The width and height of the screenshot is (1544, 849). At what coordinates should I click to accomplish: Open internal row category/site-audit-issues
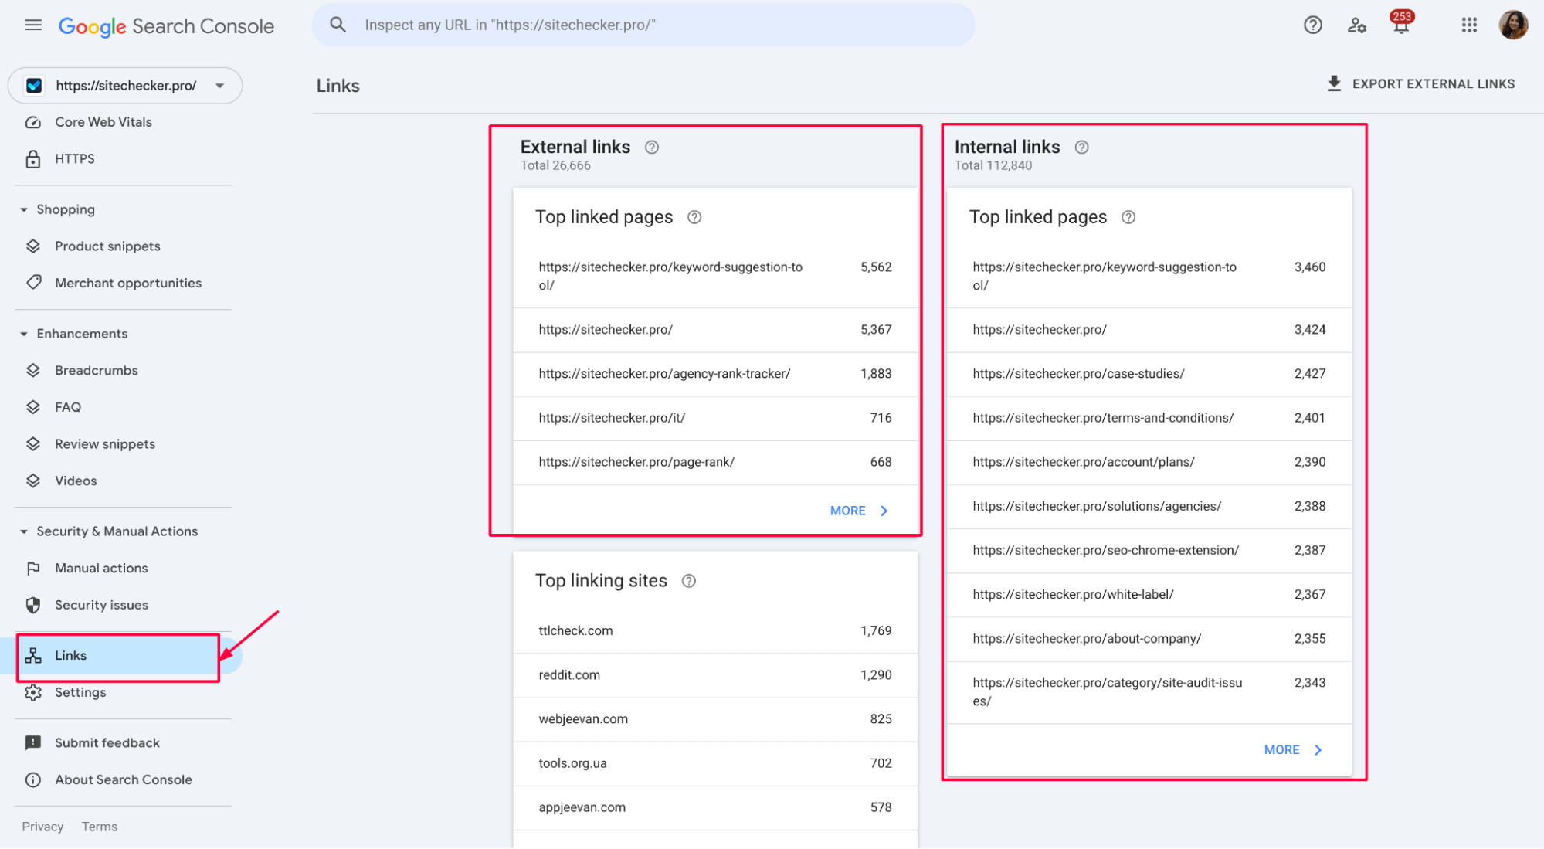coord(1149,692)
